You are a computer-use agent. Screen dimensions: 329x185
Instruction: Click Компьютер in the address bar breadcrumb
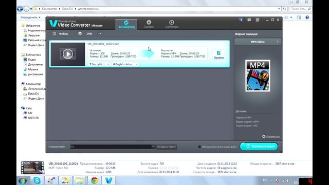pyautogui.click(x=49, y=9)
